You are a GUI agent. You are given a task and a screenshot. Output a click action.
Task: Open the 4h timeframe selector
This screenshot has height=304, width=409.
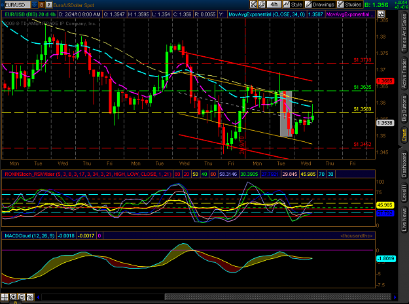274,5
